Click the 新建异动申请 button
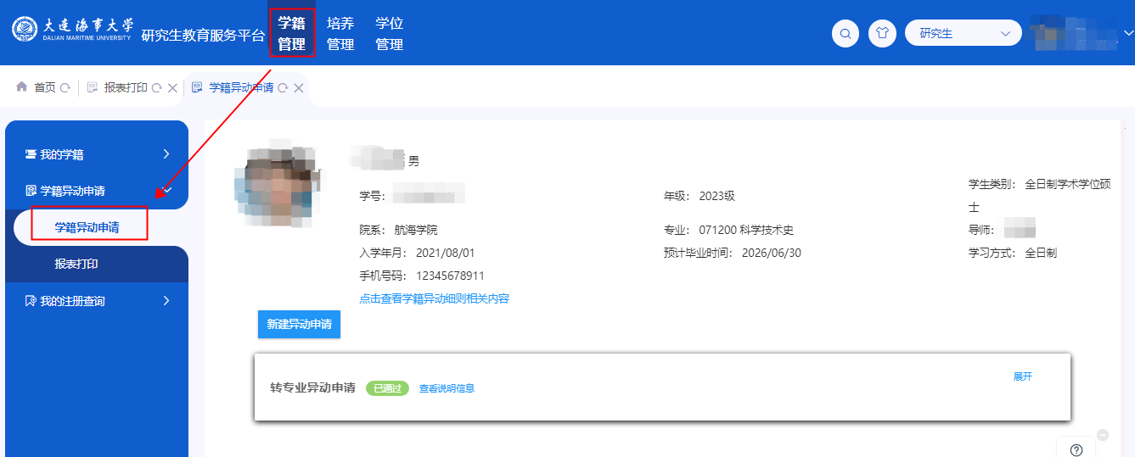This screenshot has width=1135, height=457. (299, 324)
